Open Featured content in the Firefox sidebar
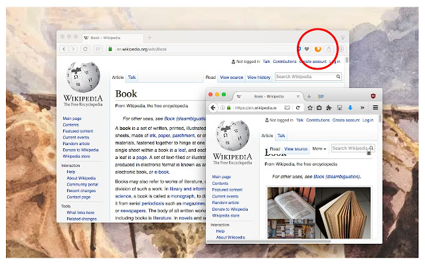This screenshot has height=265, width=425. (x=227, y=190)
